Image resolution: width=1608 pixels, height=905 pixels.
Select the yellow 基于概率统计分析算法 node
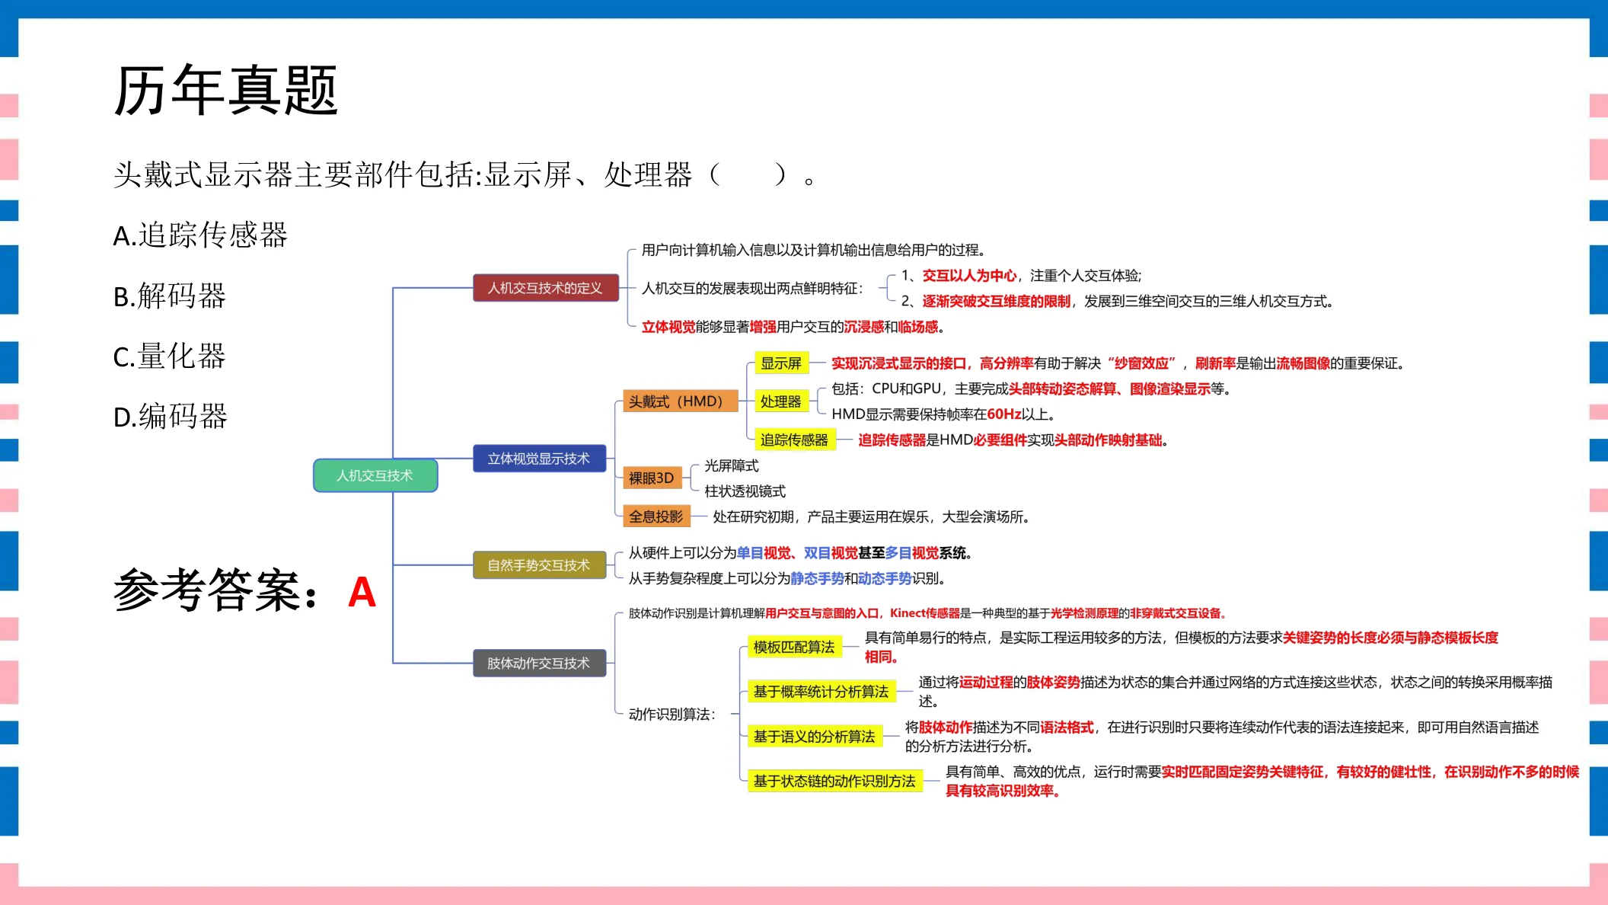click(x=822, y=692)
